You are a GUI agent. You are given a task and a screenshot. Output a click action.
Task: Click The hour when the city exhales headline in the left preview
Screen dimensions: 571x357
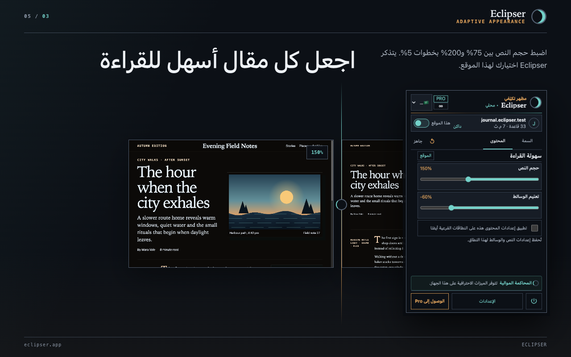(174, 187)
